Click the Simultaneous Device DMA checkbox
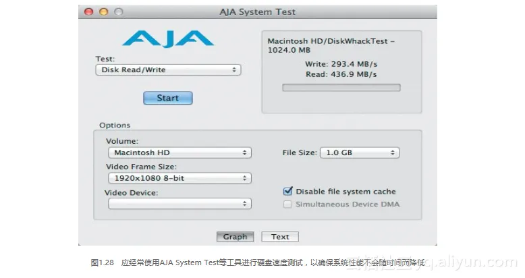This screenshot has height=278, width=525. (x=289, y=204)
